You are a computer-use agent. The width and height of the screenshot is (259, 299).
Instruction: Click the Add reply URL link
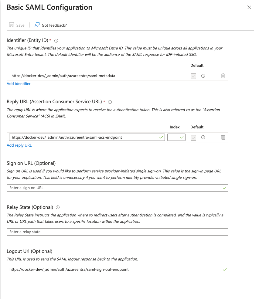[19, 145]
